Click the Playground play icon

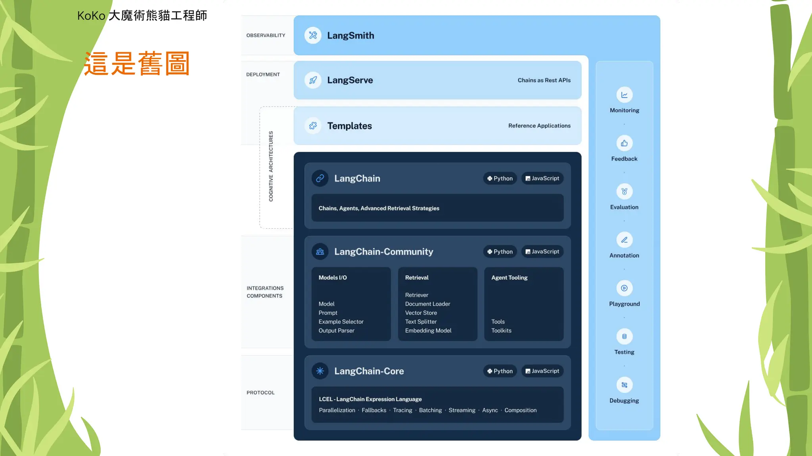point(624,288)
